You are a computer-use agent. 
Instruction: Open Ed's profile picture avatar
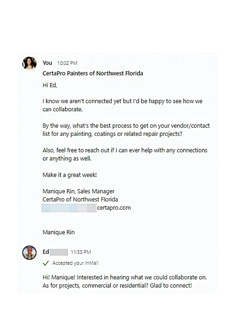click(29, 253)
